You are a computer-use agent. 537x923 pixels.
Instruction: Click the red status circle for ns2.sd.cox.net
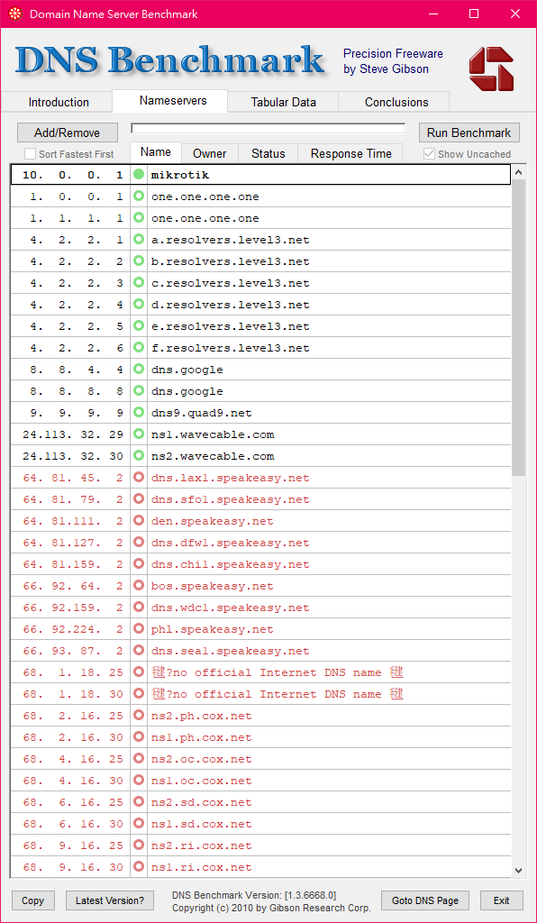[139, 801]
